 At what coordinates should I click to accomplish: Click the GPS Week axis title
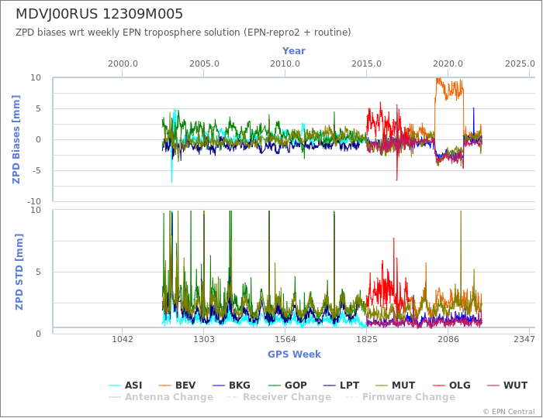pos(294,354)
